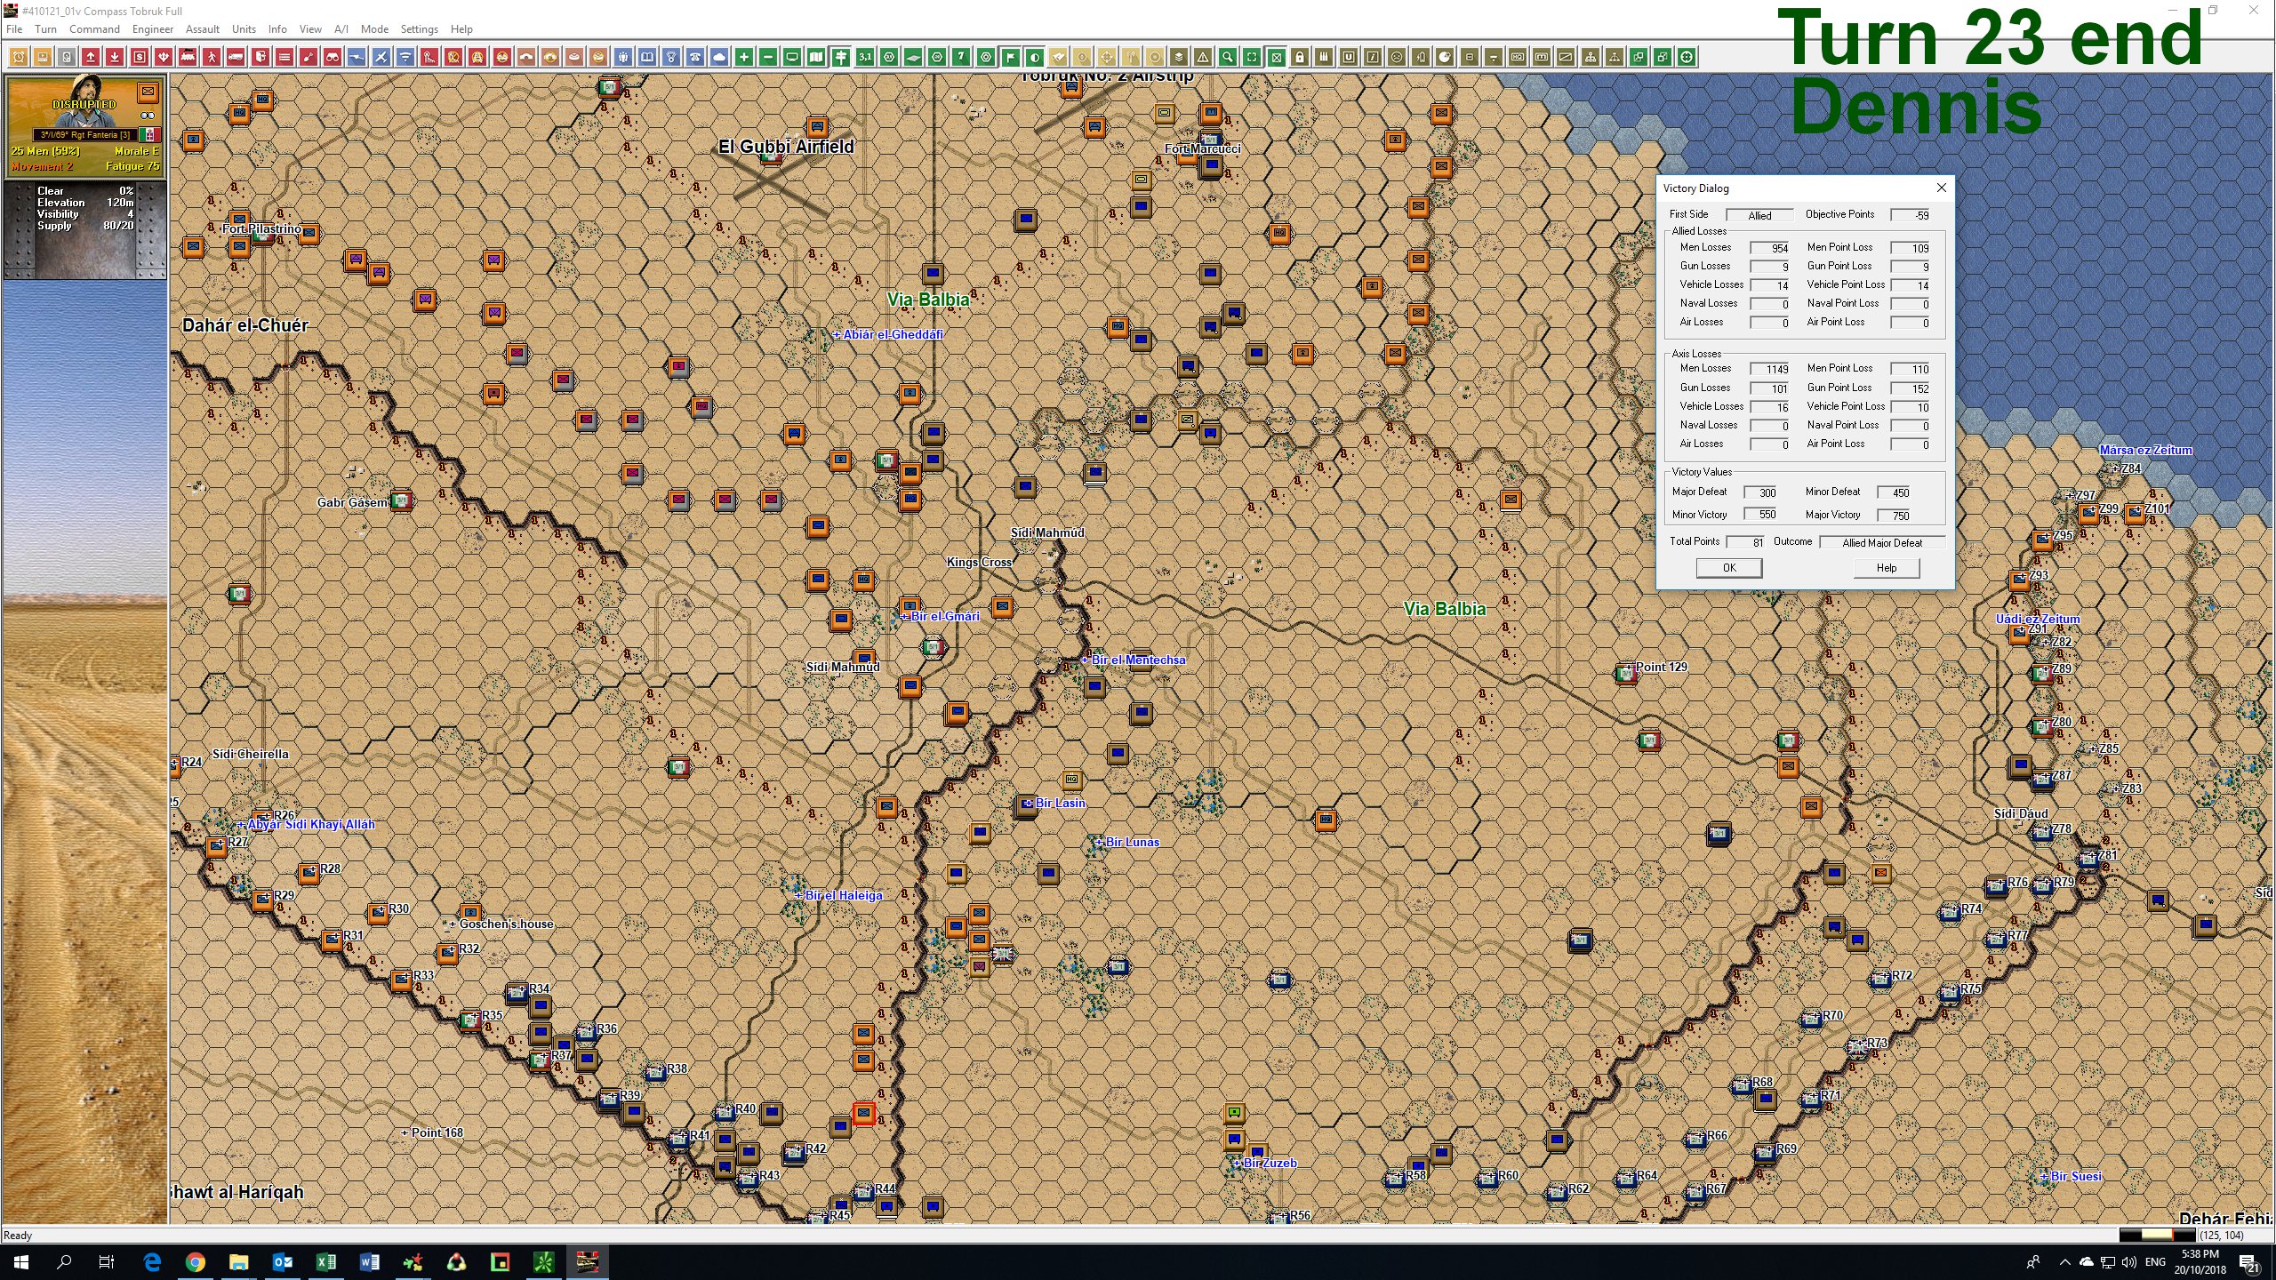Viewport: 2276px width, 1280px height.
Task: Click the air mission airplane icon
Action: (381, 57)
